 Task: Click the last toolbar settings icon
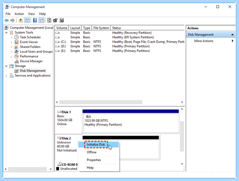point(62,20)
